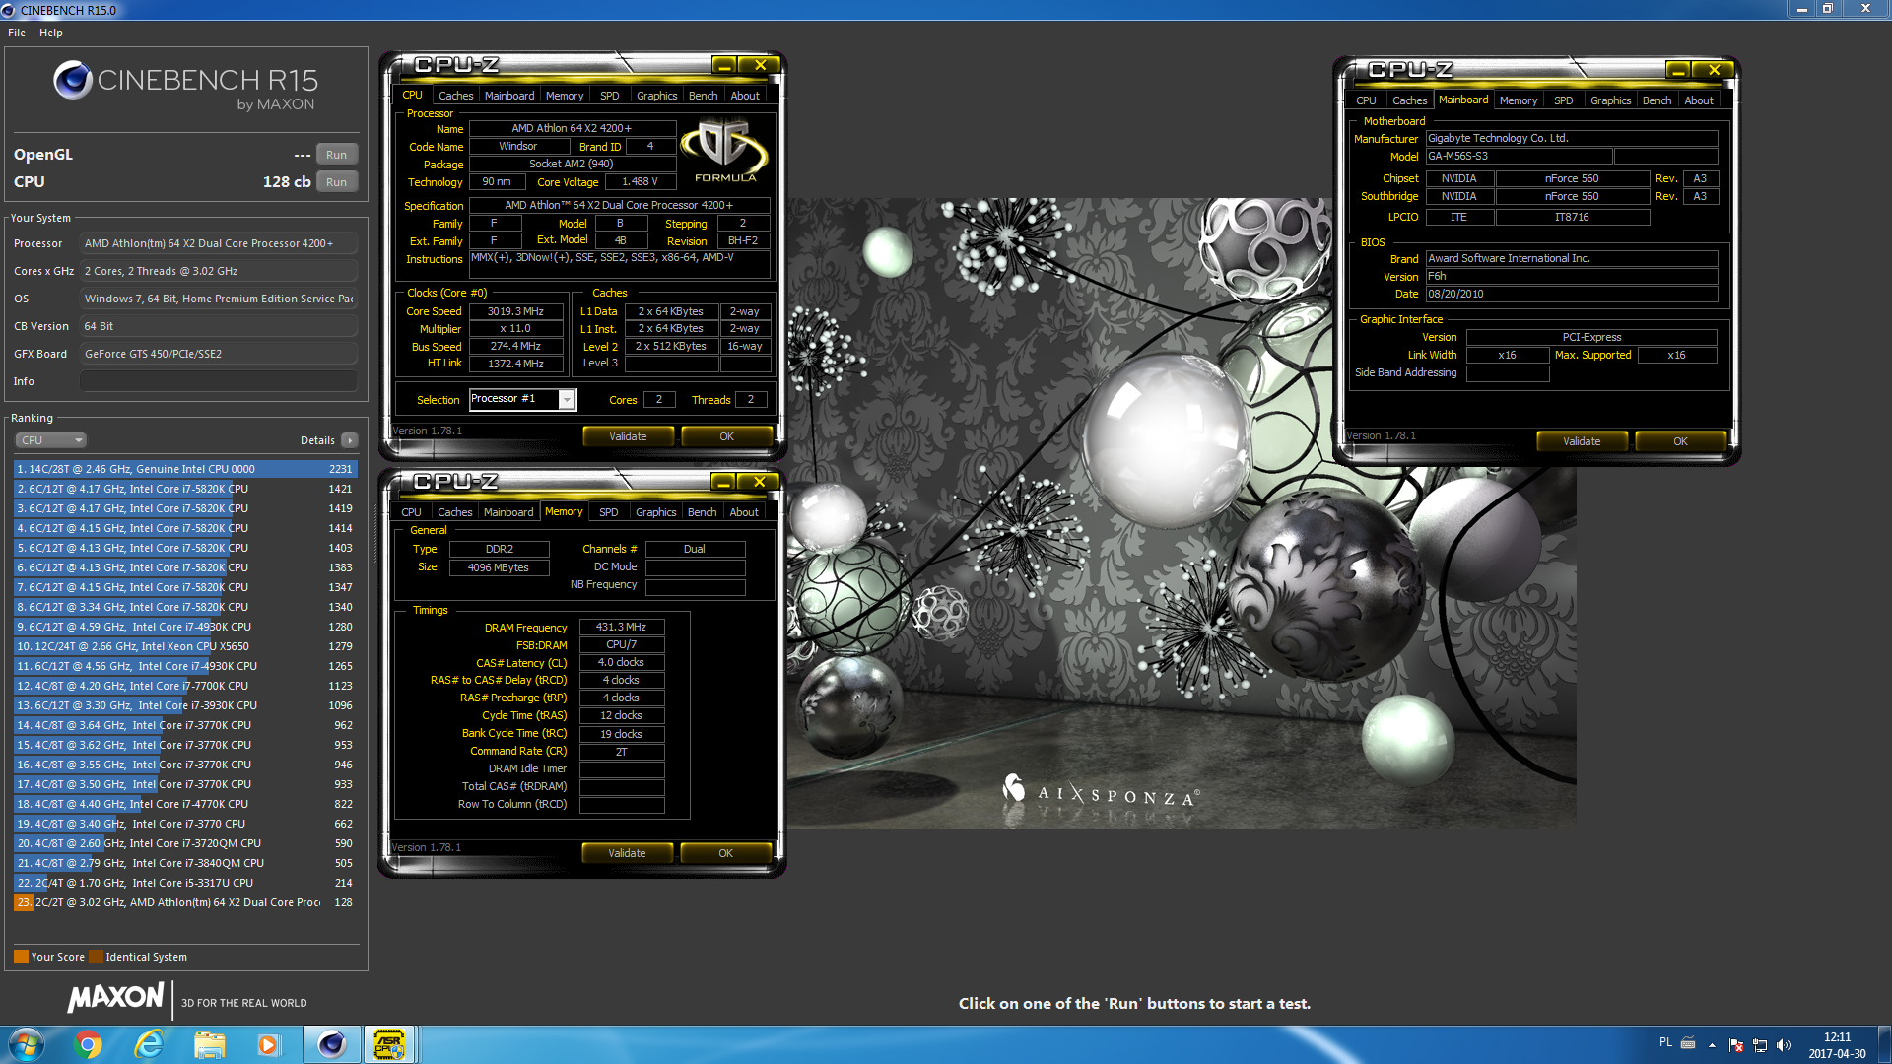Open CPU tab in right CPU-Z Mainboard window
Screen dimensions: 1892x1064
pyautogui.click(x=1366, y=100)
